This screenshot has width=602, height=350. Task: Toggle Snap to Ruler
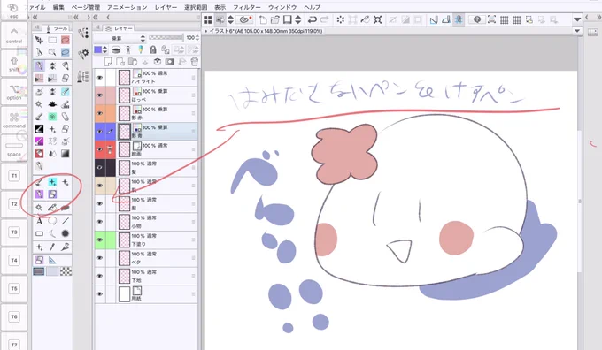434,19
